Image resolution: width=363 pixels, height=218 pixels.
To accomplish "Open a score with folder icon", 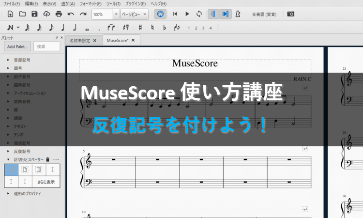I will tap(22, 14).
